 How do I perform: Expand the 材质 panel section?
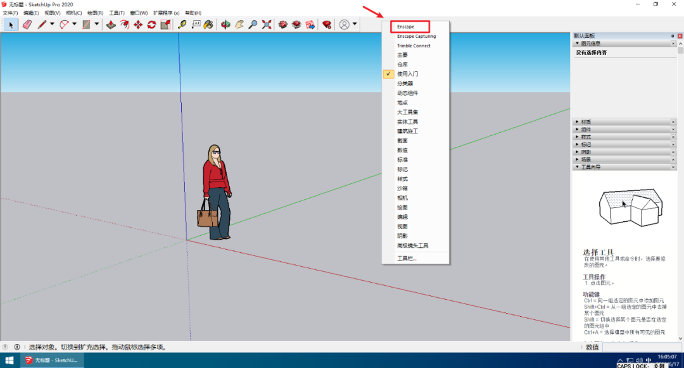pyautogui.click(x=586, y=121)
